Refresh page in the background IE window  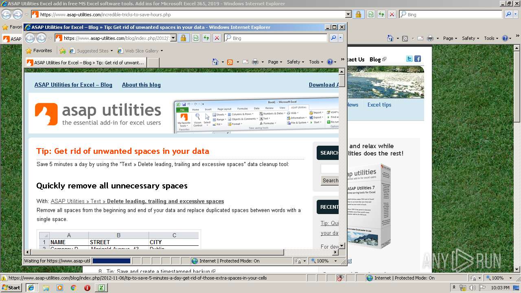pyautogui.click(x=381, y=14)
